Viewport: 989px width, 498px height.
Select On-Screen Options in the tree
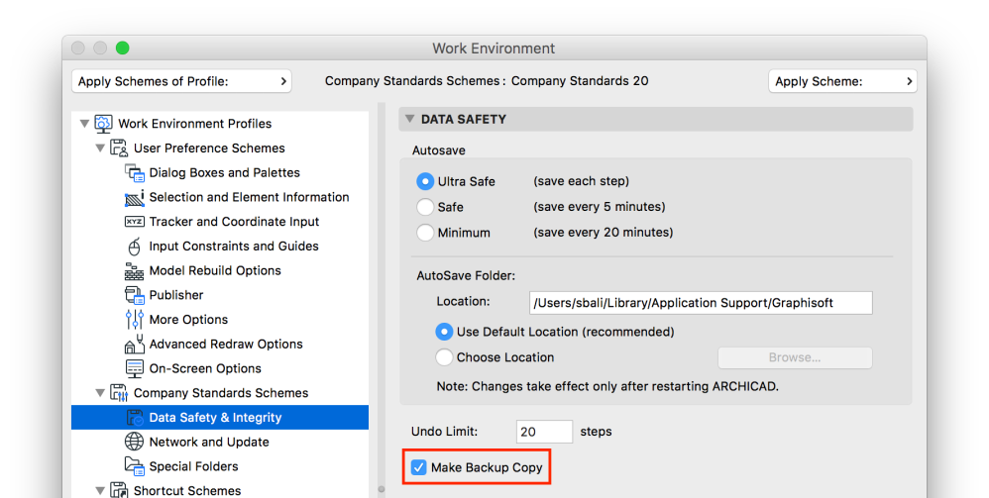tap(205, 368)
